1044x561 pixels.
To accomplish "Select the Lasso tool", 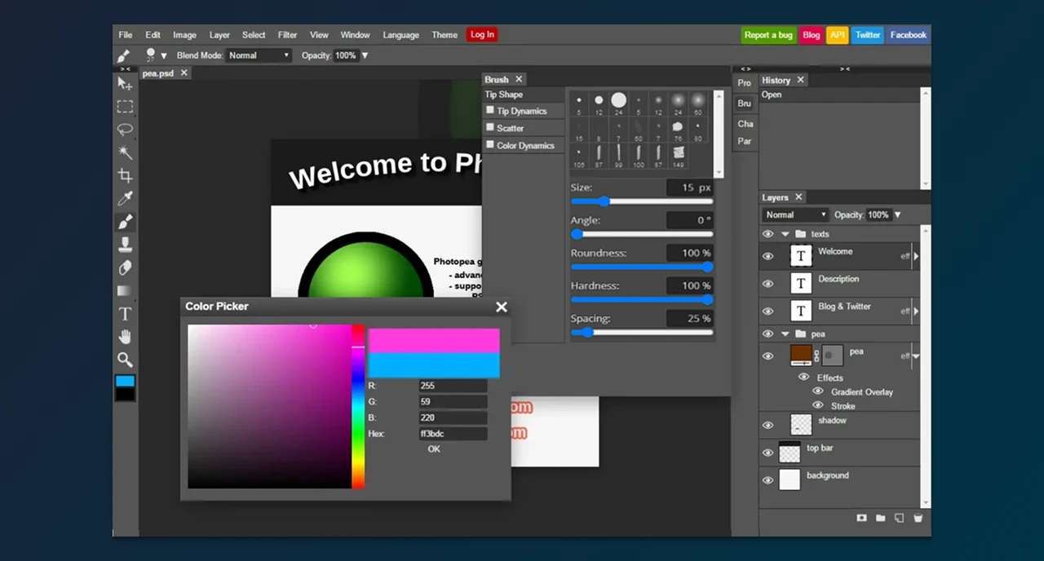I will click(125, 130).
